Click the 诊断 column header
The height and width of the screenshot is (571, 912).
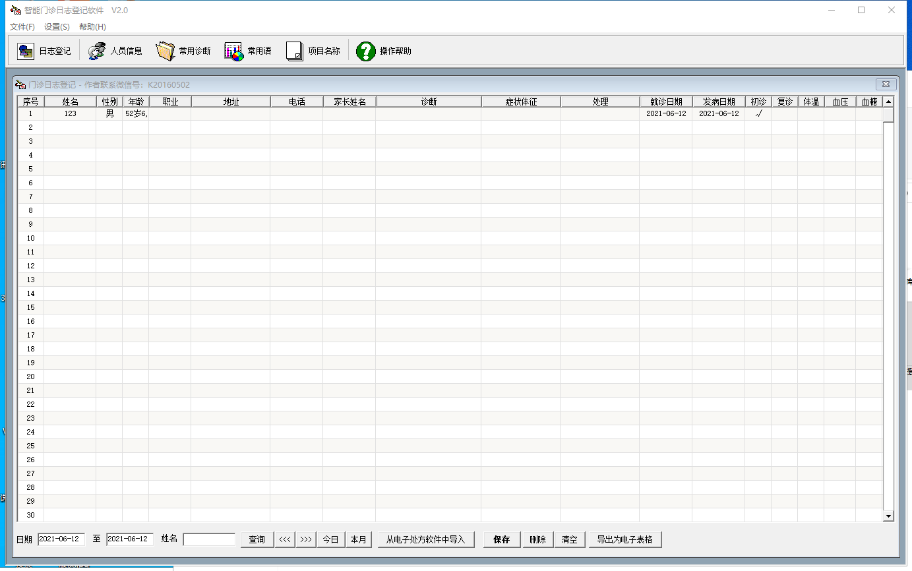[429, 102]
